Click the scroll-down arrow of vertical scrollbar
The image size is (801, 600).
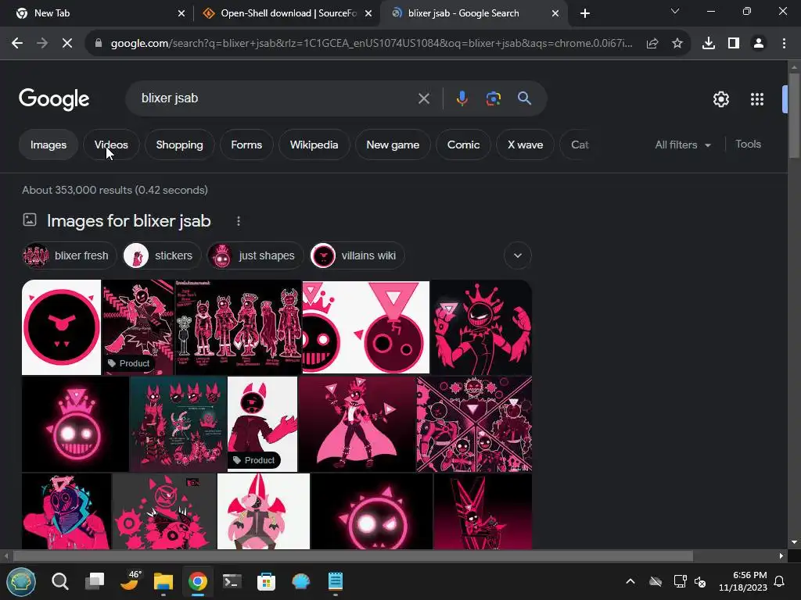[794, 542]
